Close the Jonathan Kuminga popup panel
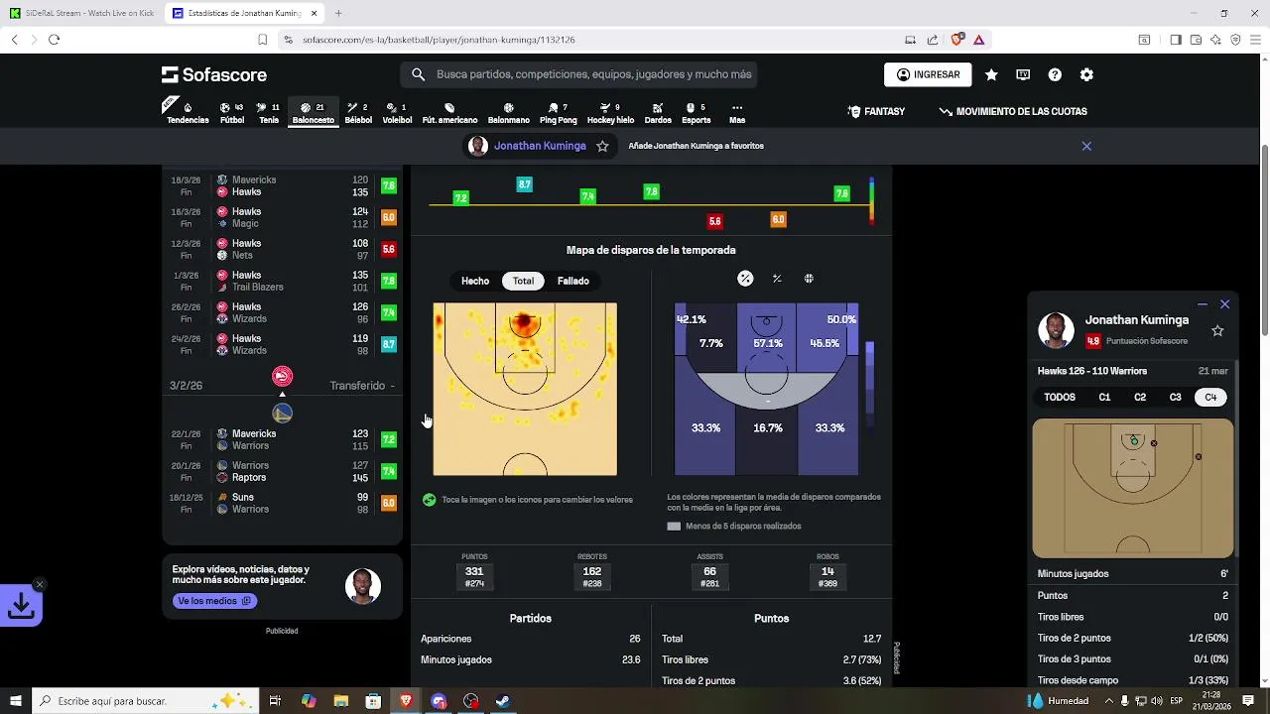Screen dimensions: 1270x714 tap(1224, 304)
